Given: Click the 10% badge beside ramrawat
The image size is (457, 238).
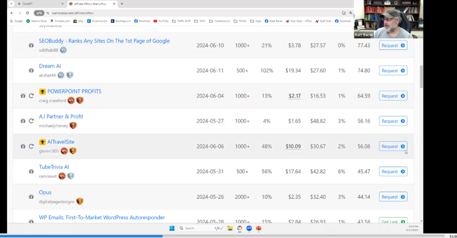Looking at the screenshot, I should [x=62, y=176].
